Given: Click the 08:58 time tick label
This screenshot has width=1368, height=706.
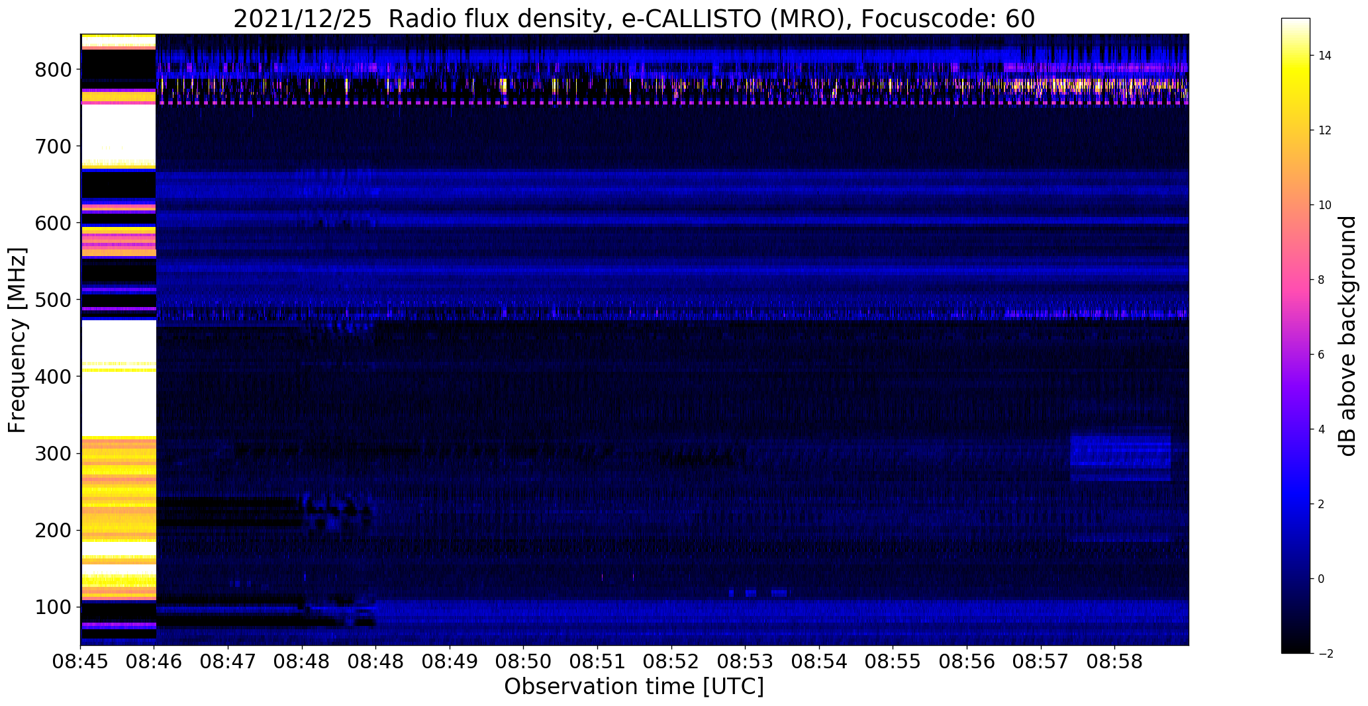Looking at the screenshot, I should pos(1115,662).
